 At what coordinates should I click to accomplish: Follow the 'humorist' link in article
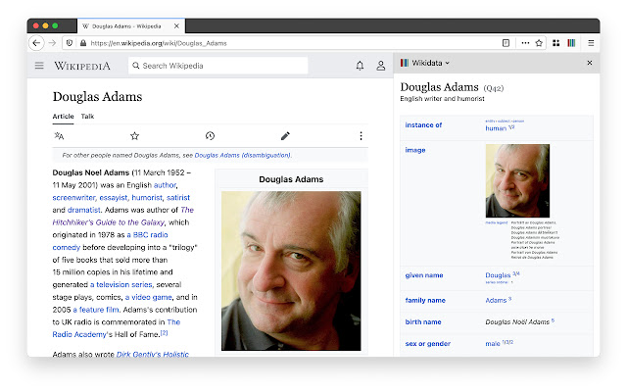tap(147, 198)
